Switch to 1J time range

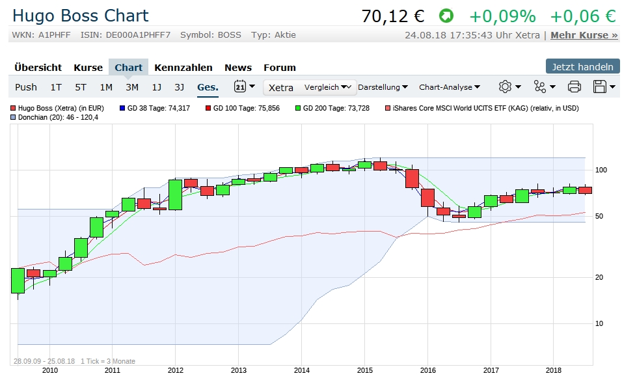(x=157, y=87)
